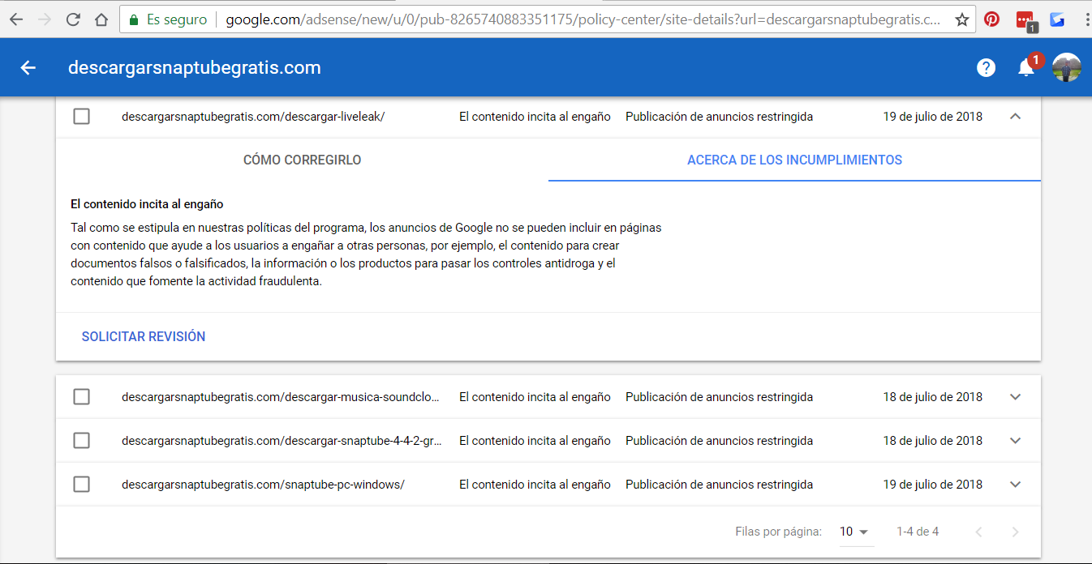Viewport: 1092px width, 564px height.
Task: Open the Pinterest extension
Action: point(991,19)
